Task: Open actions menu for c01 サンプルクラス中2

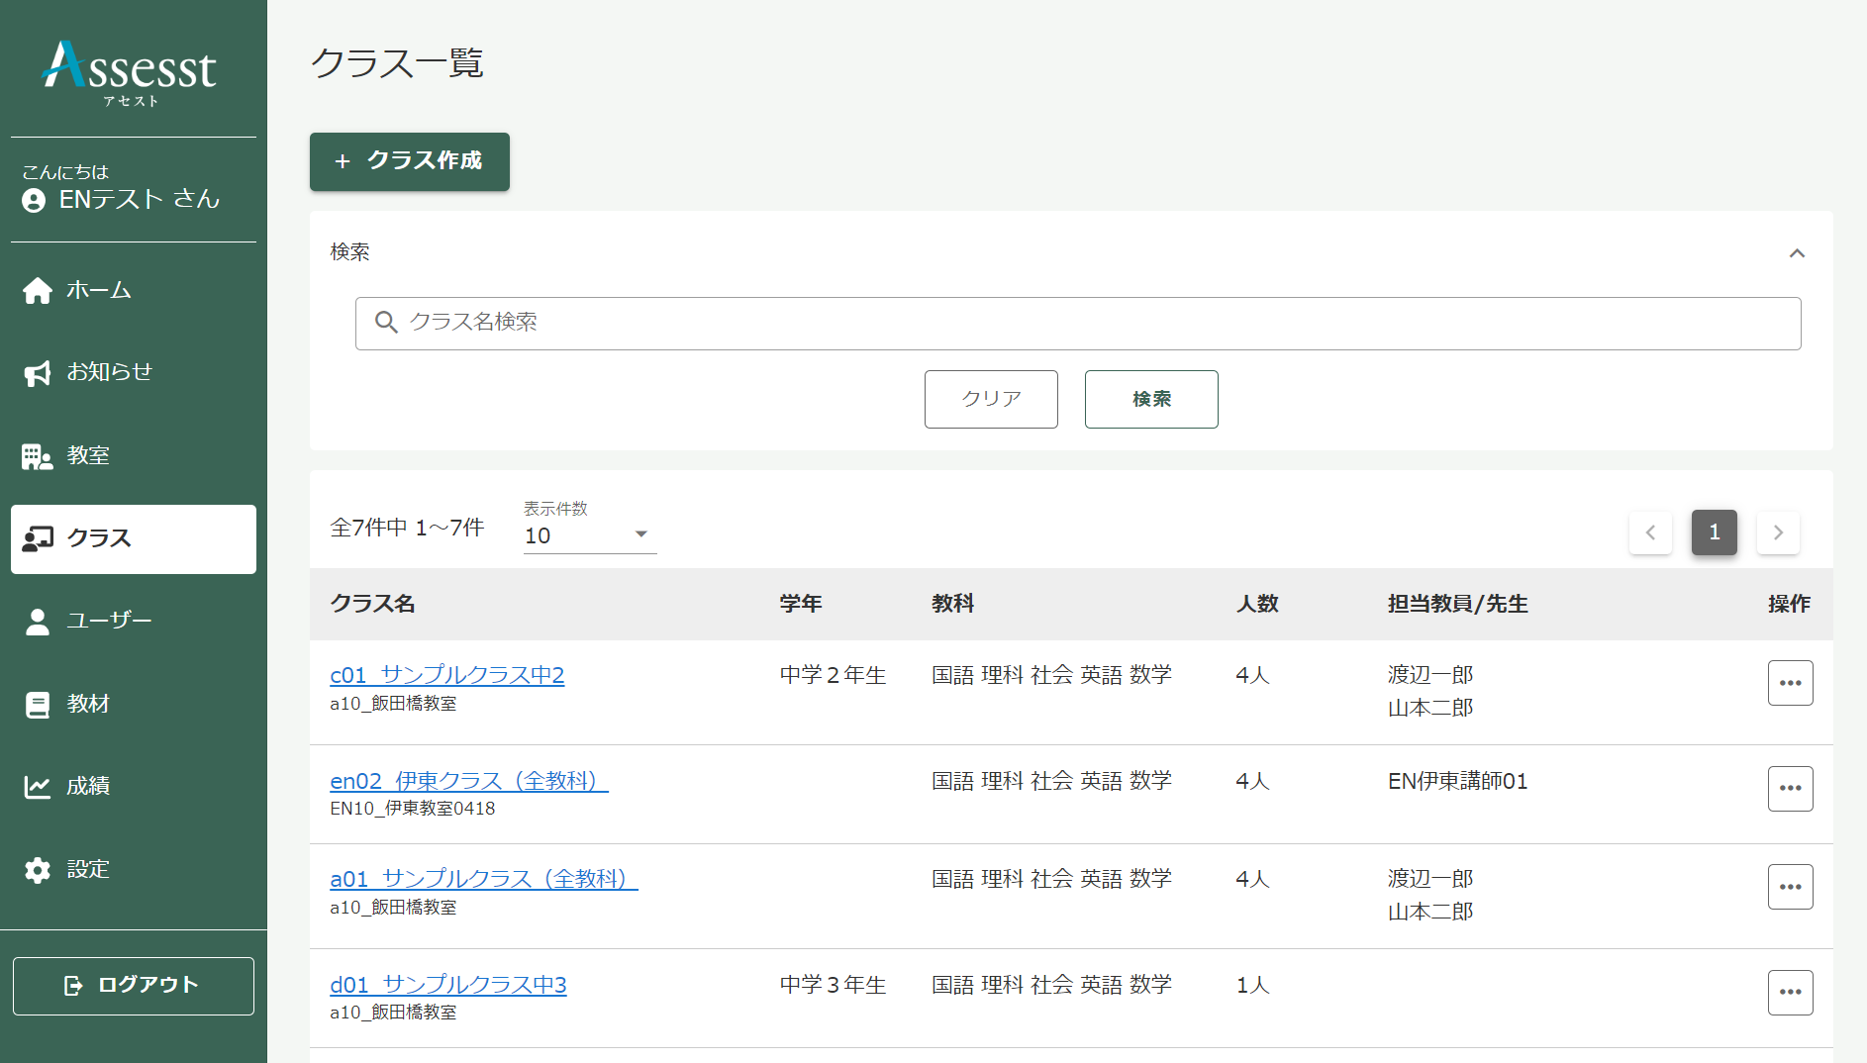Action: point(1790,683)
